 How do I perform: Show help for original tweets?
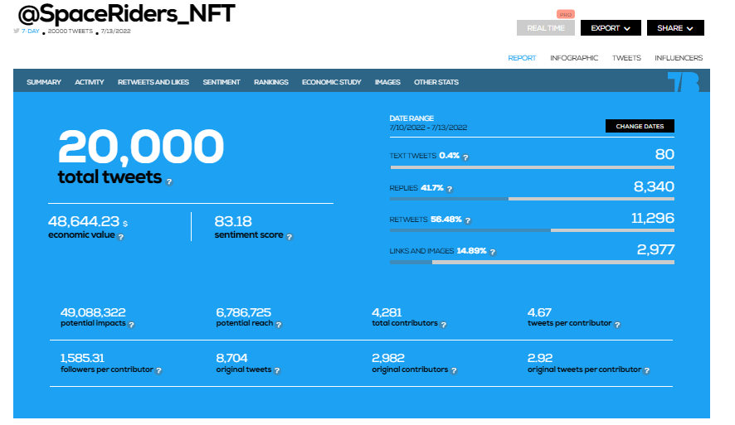[277, 370]
